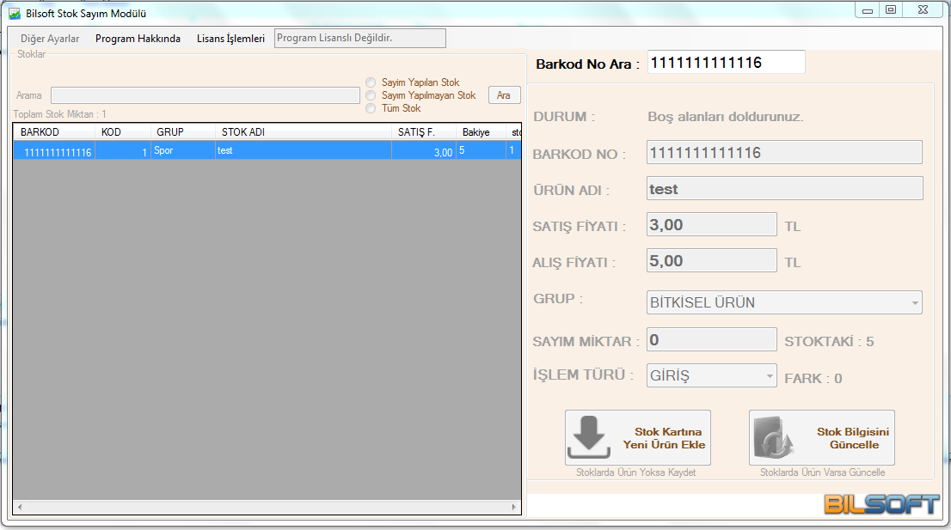Open the İŞLEM TÜRÜ dropdown showing GİRİŞ

(711, 375)
